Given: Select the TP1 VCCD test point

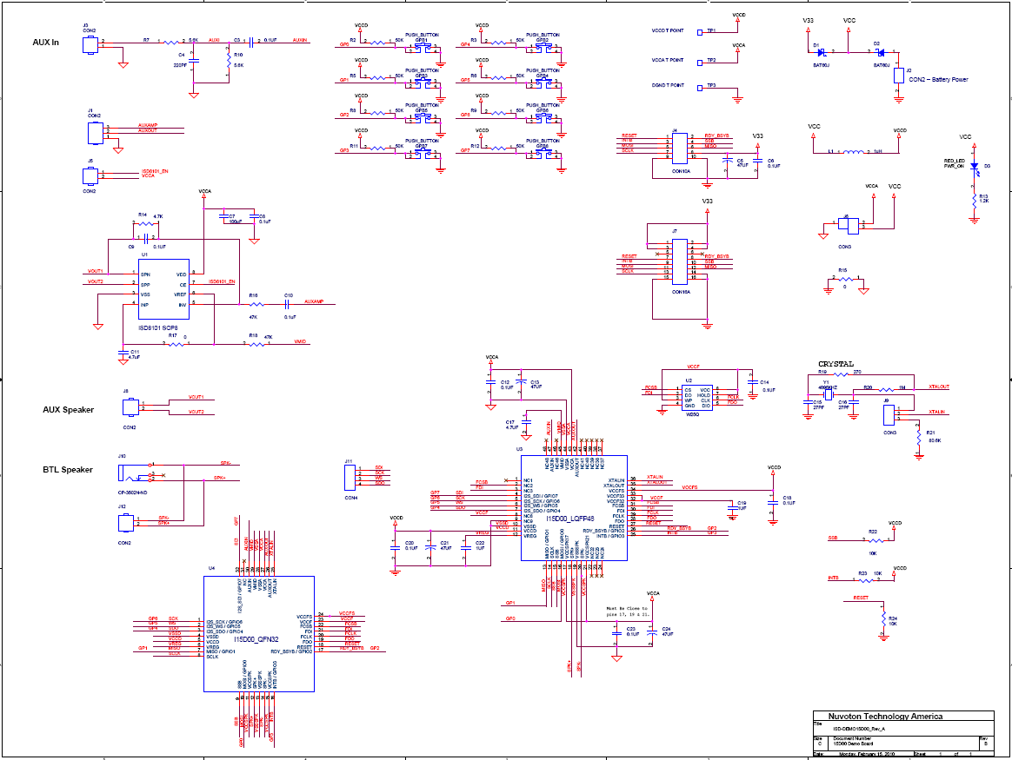Looking at the screenshot, I should point(711,31).
